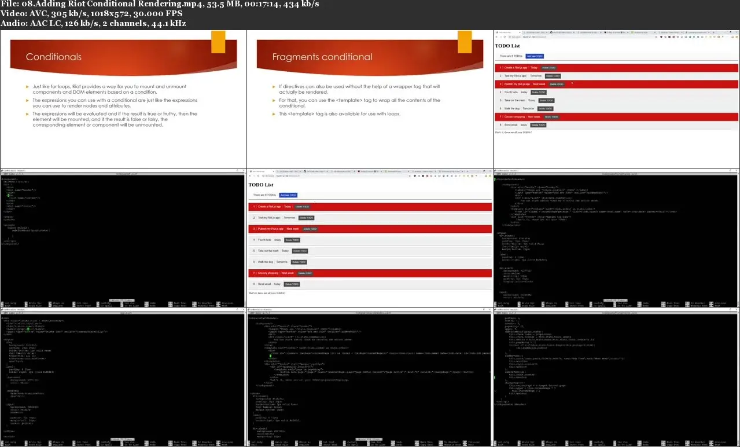
Task: Click 'There are 8 TODOs' in third frame
Action: coord(512,56)
